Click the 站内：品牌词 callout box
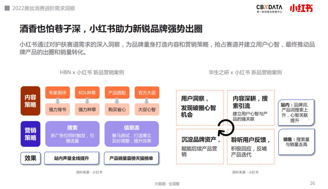The image size is (328, 189). [x=296, y=113]
